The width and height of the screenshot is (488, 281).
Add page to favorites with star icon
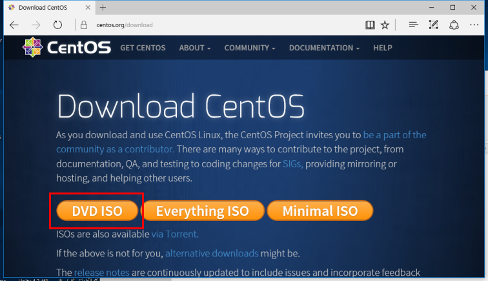click(x=385, y=25)
